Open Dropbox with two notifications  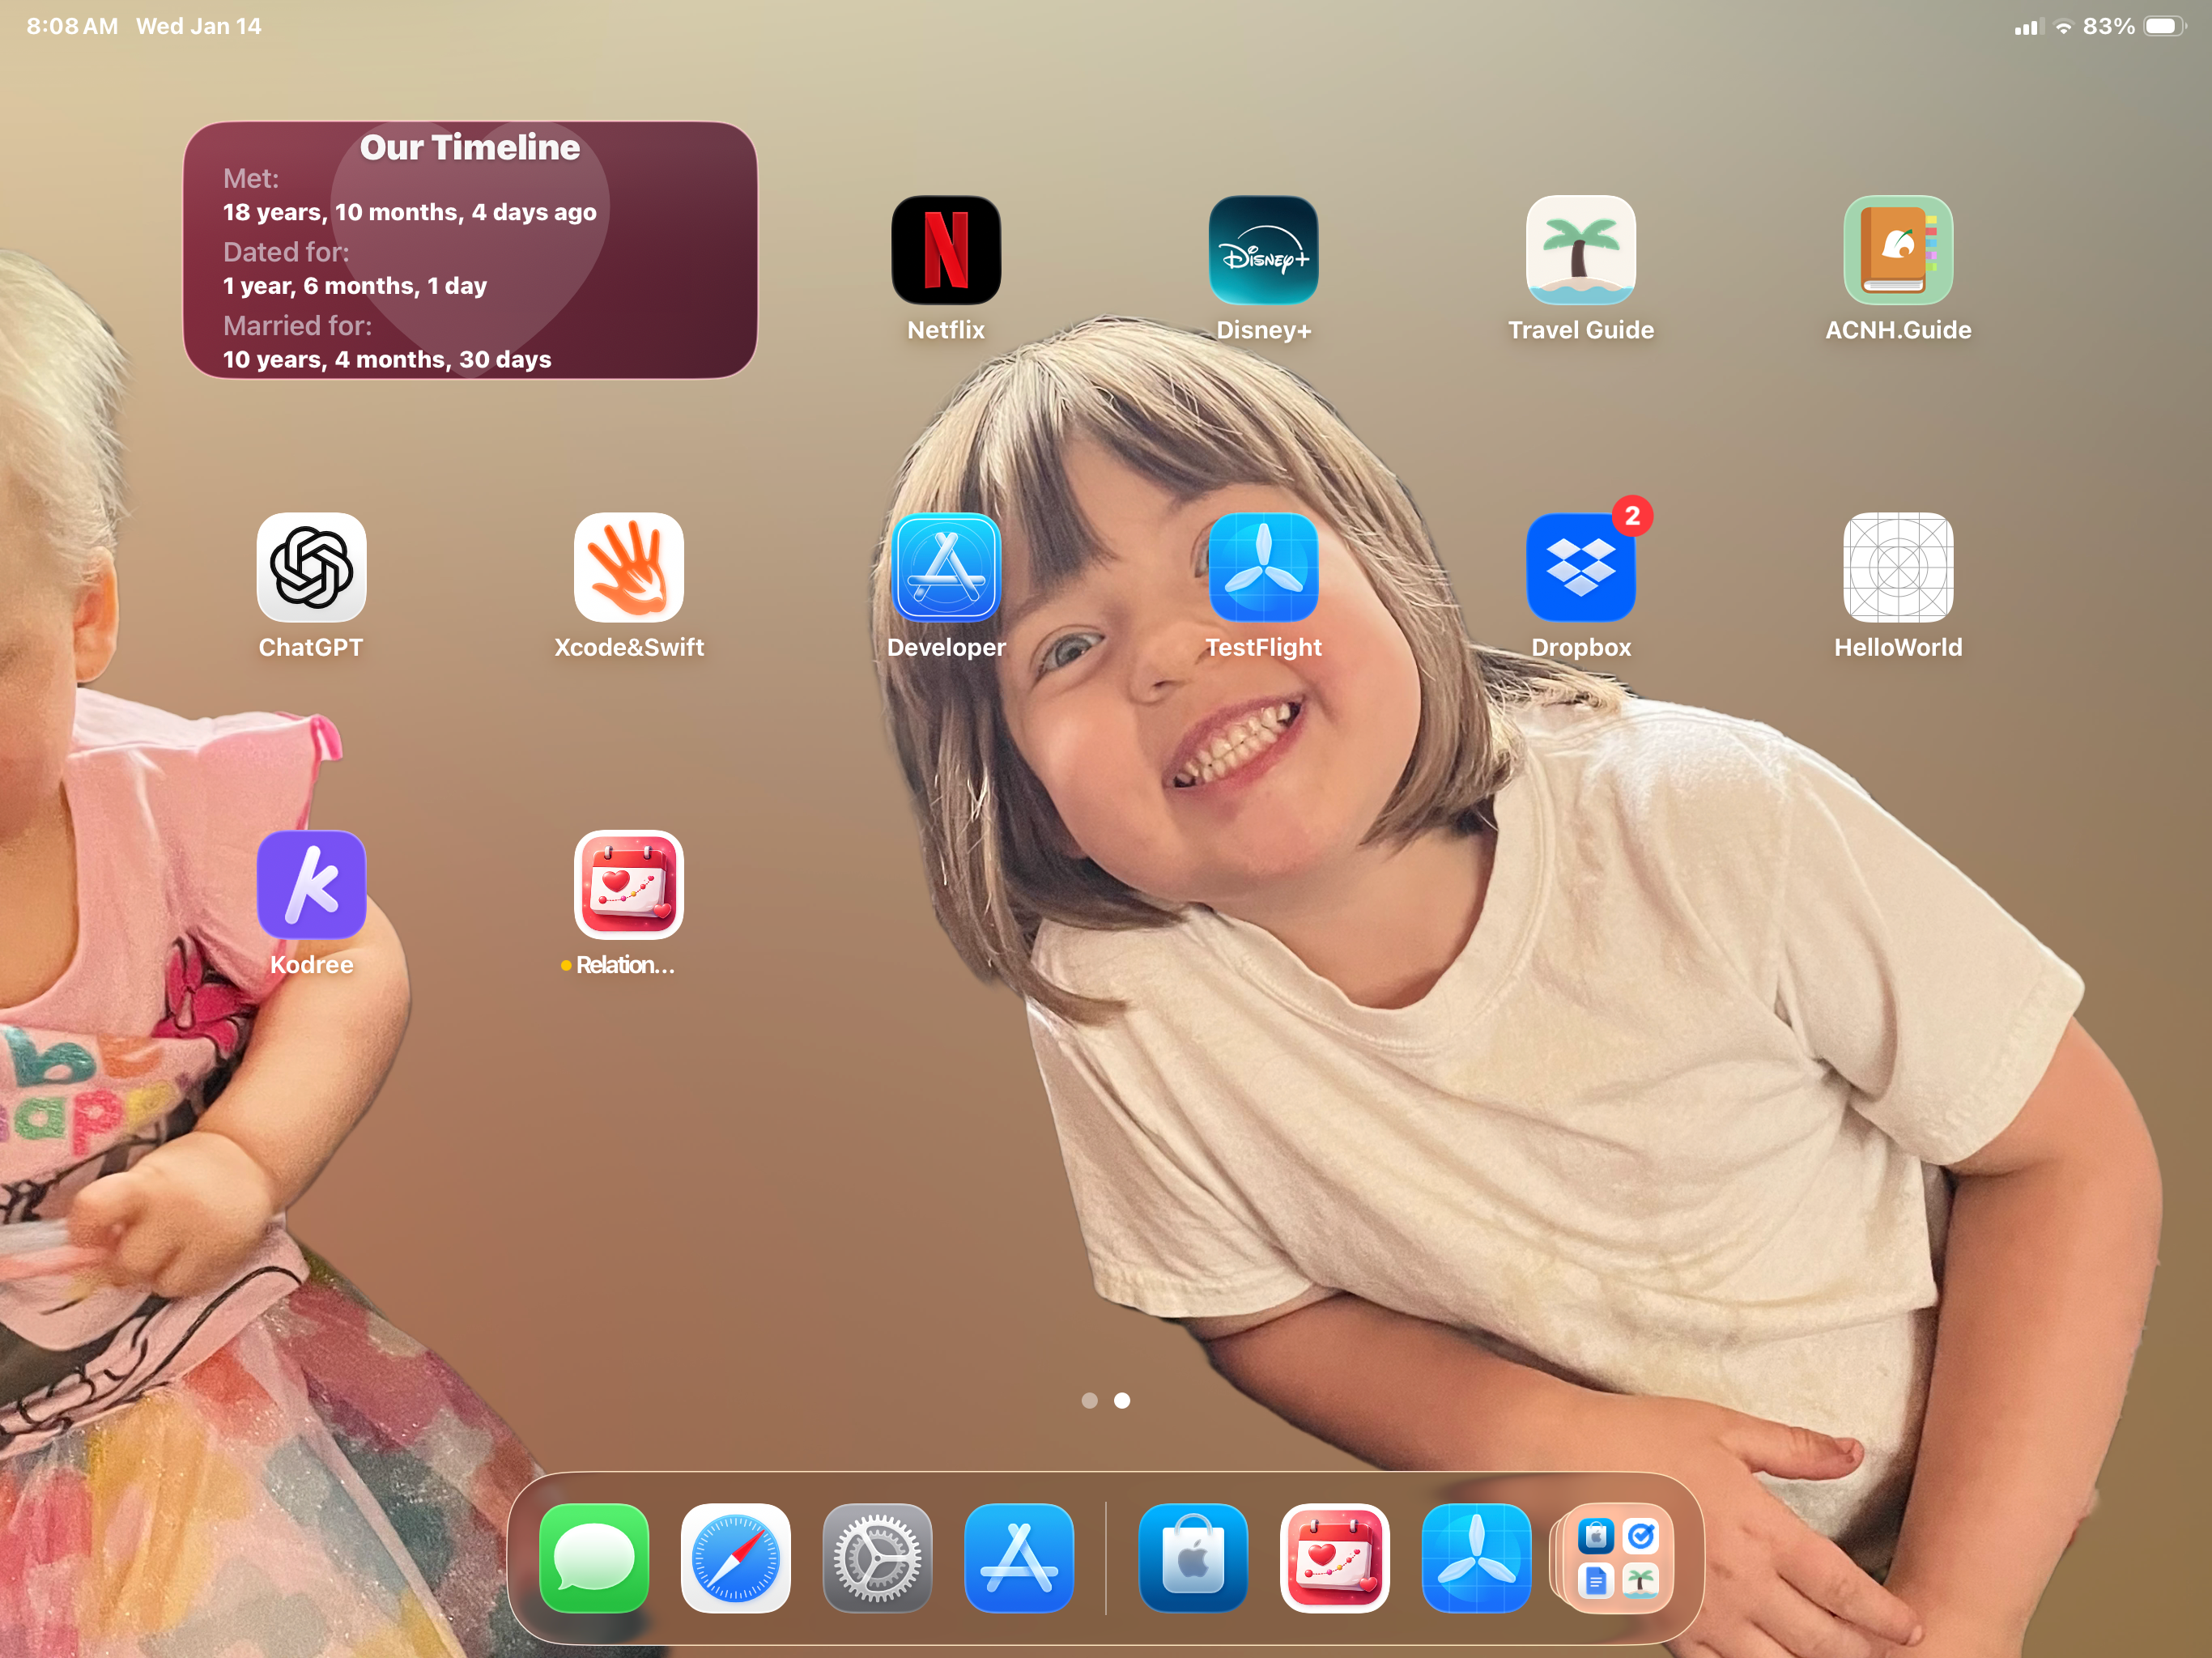(1580, 567)
